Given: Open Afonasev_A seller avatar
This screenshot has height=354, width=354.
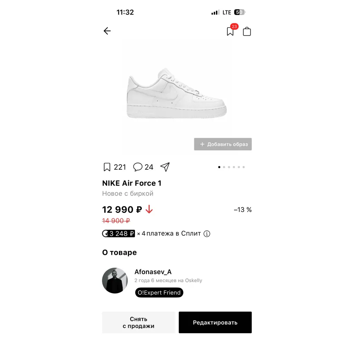Looking at the screenshot, I should pos(115,281).
